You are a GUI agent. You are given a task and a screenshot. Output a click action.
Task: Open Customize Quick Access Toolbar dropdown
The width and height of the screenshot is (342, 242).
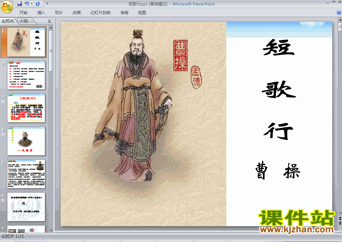pyautogui.click(x=47, y=3)
